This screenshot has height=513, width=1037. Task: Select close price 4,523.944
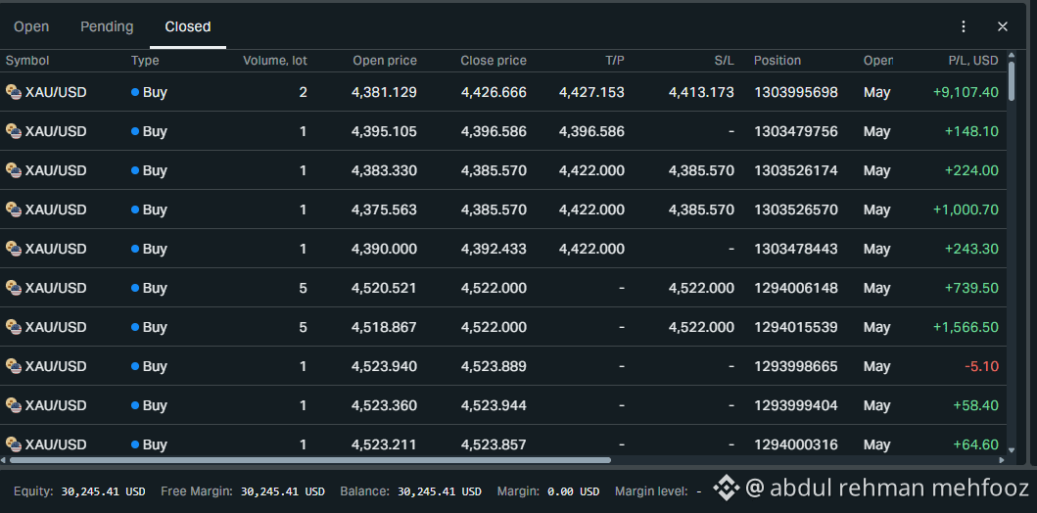(x=495, y=405)
